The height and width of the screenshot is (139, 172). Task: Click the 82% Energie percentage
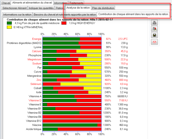pos(109,39)
